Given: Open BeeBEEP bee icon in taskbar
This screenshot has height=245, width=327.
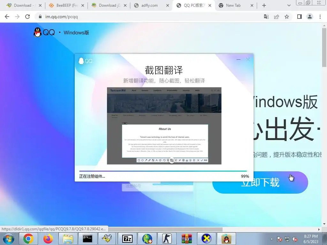Looking at the screenshot, I should coord(107,239).
